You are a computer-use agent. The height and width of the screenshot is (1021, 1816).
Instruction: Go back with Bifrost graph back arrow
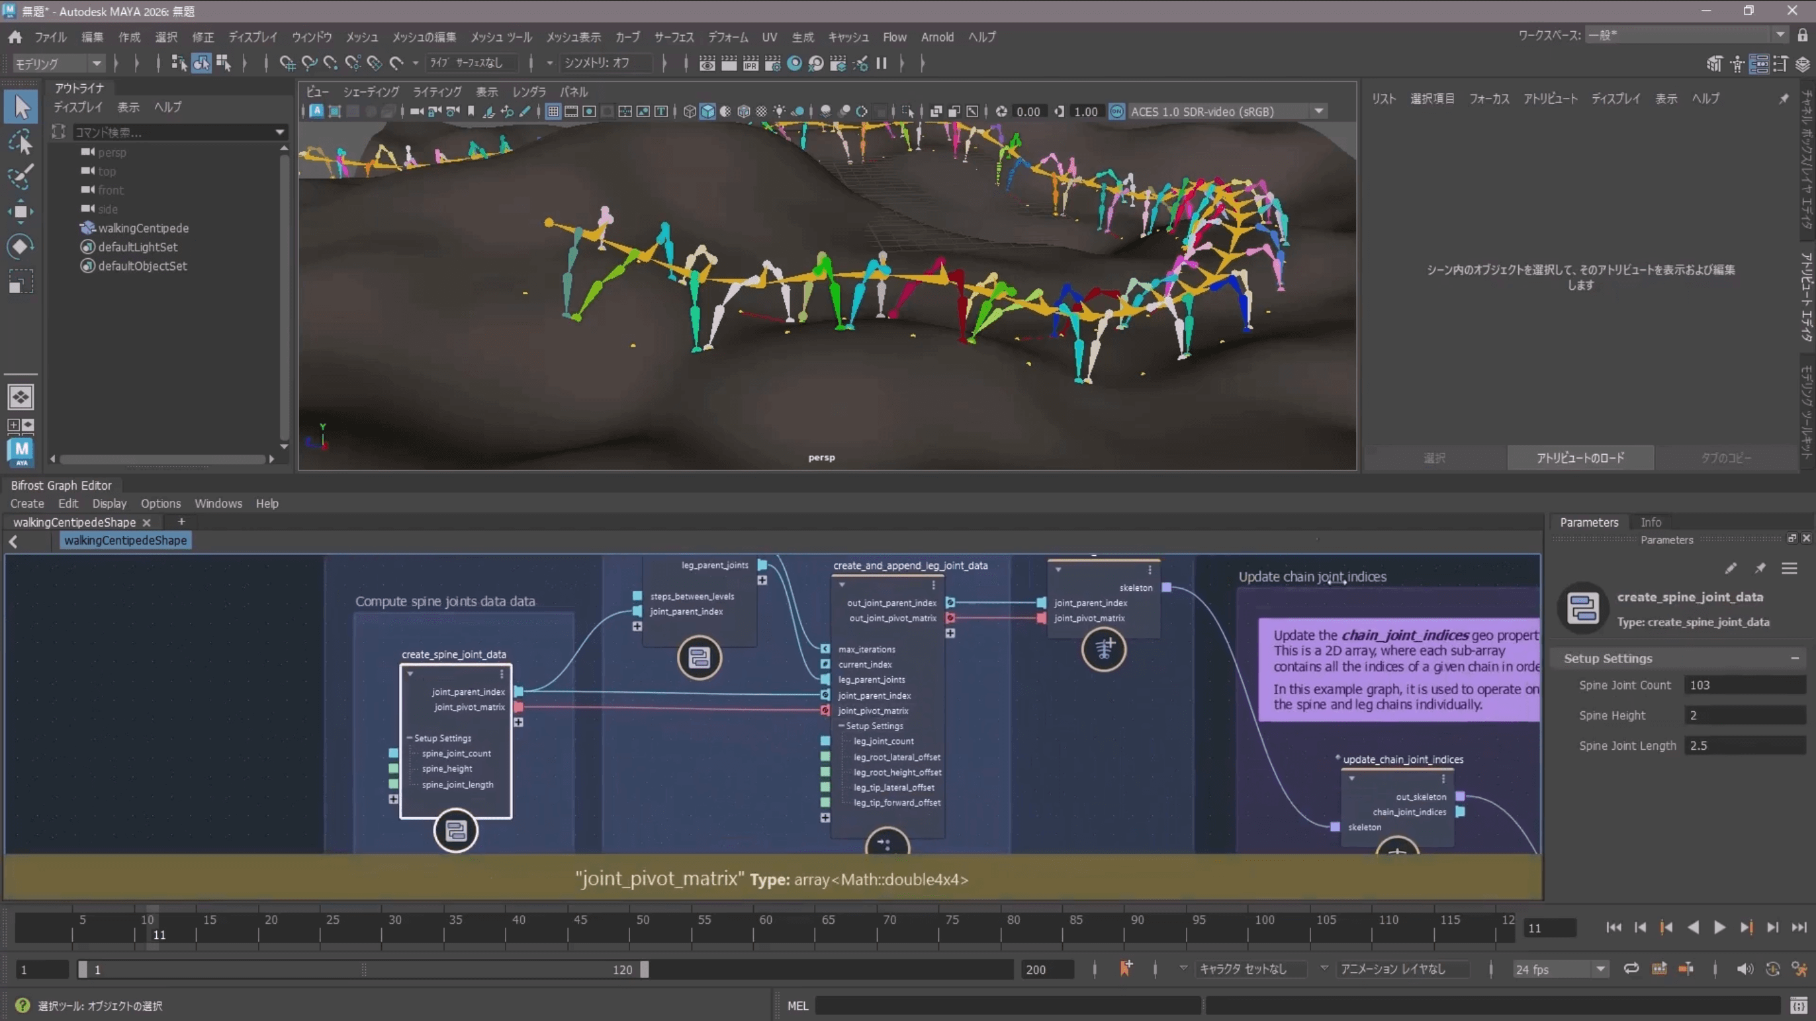click(x=13, y=541)
